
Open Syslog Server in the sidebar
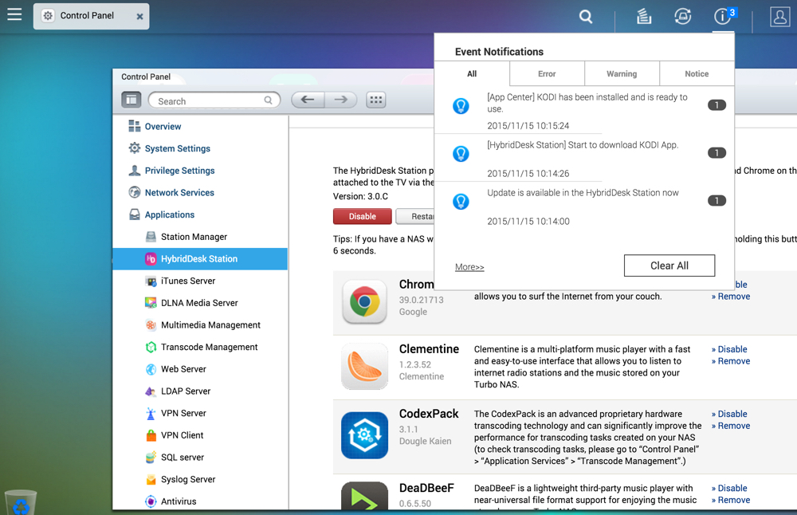pos(200,479)
